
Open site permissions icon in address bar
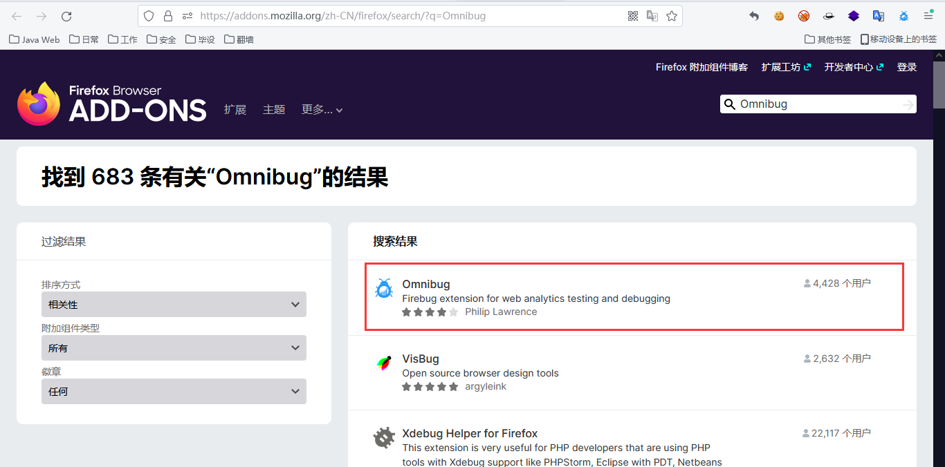coord(187,16)
